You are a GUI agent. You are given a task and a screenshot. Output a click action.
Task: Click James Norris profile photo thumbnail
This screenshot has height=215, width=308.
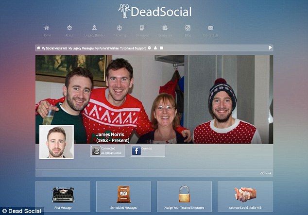pos(56,142)
